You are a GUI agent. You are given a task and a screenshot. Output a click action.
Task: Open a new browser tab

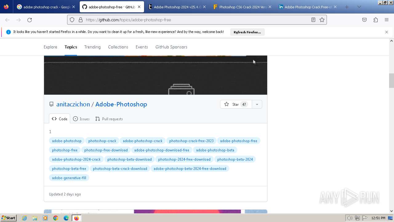(x=347, y=7)
